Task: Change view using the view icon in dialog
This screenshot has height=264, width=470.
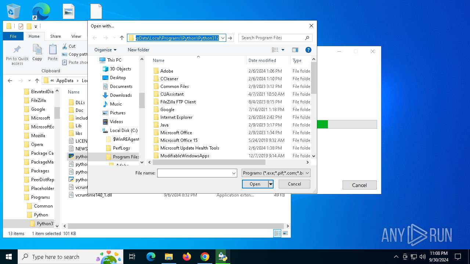Action: click(275, 50)
